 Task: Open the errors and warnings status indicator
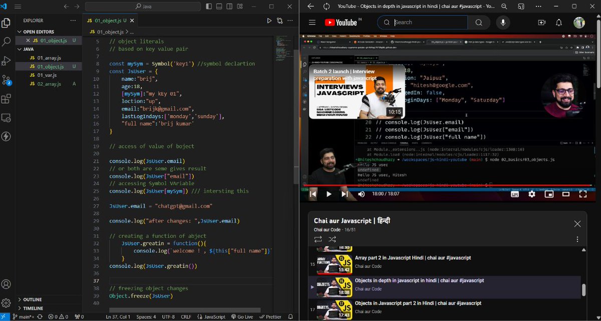click(58, 316)
